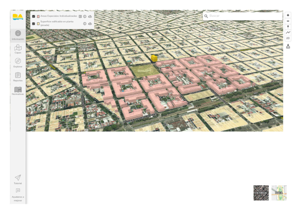Open table for Areas Especiales Individualizadas
The image size is (303, 214).
click(x=80, y=17)
